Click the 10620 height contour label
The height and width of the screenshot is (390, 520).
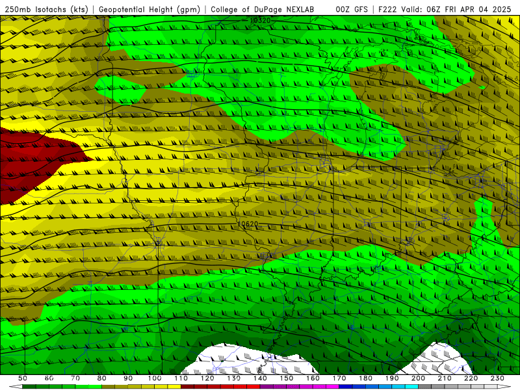pos(248,224)
